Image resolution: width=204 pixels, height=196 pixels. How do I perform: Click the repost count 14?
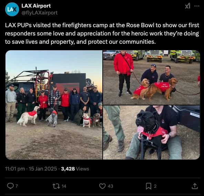point(64,186)
